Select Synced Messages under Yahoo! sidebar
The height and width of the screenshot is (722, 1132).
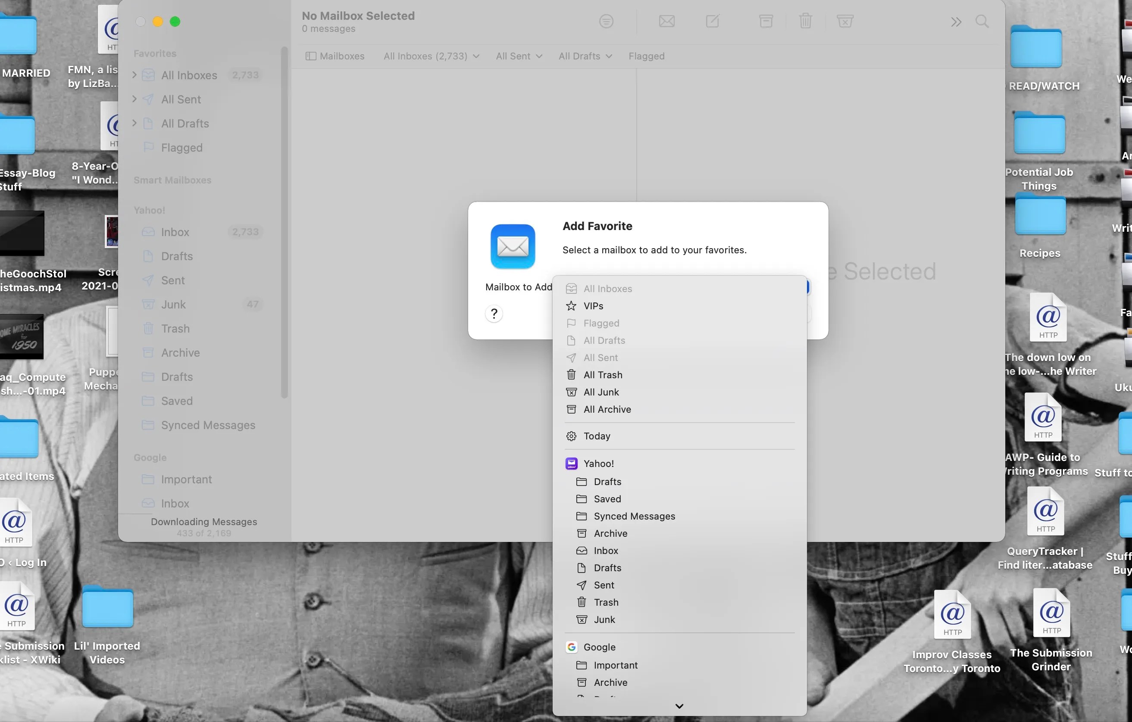(207, 425)
